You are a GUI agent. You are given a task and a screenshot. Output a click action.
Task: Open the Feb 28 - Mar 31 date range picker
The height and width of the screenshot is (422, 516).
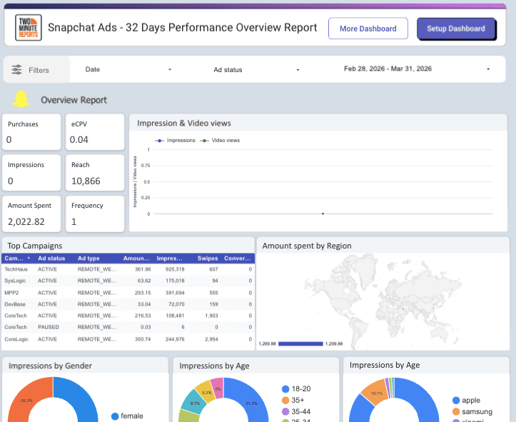click(416, 69)
